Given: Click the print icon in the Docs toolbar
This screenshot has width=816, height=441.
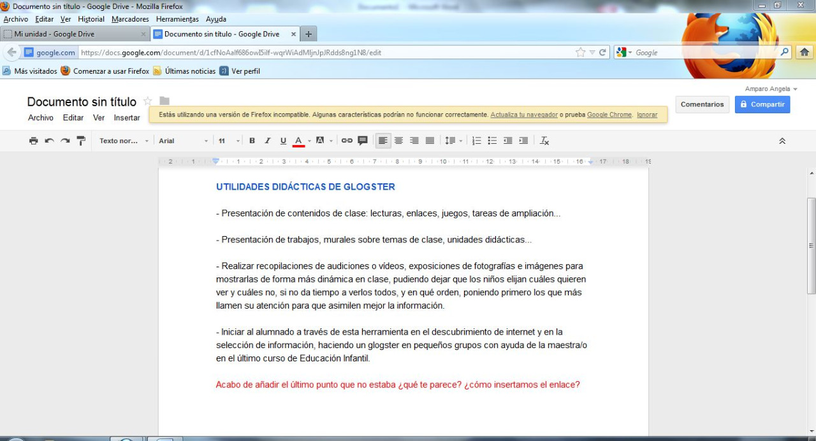Looking at the screenshot, I should point(34,141).
